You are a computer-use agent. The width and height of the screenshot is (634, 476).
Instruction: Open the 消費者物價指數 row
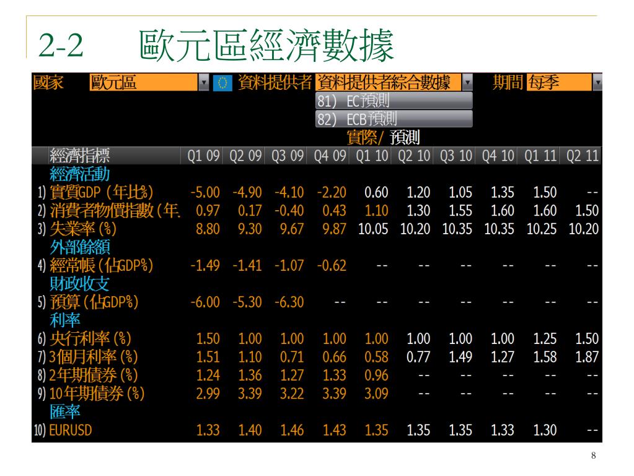(317, 210)
